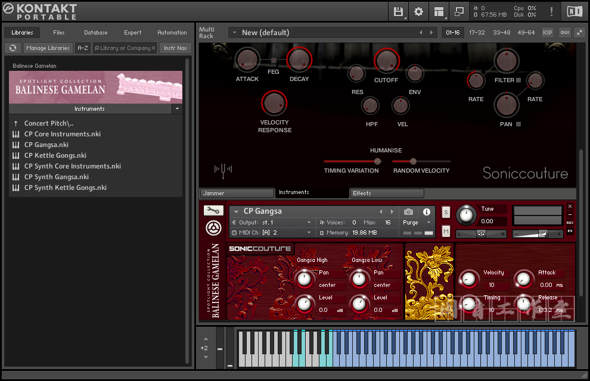Shift keyboard octave up arrow

[206, 339]
